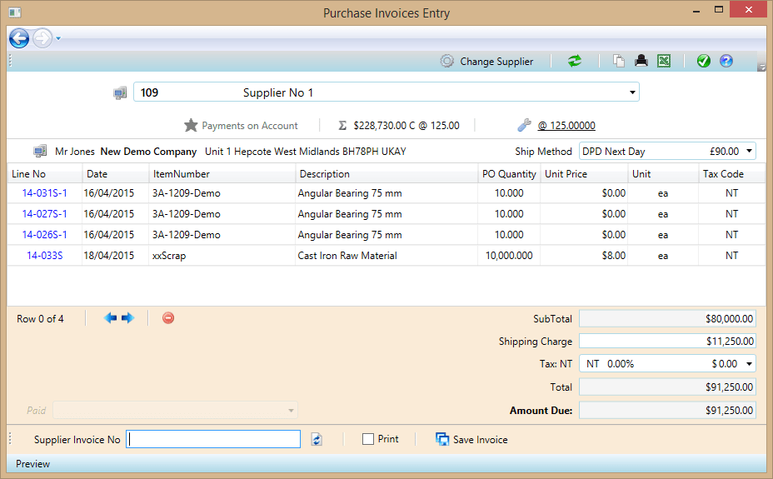The image size is (773, 479).
Task: Focus the Supplier Invoice No text box
Action: 213,439
